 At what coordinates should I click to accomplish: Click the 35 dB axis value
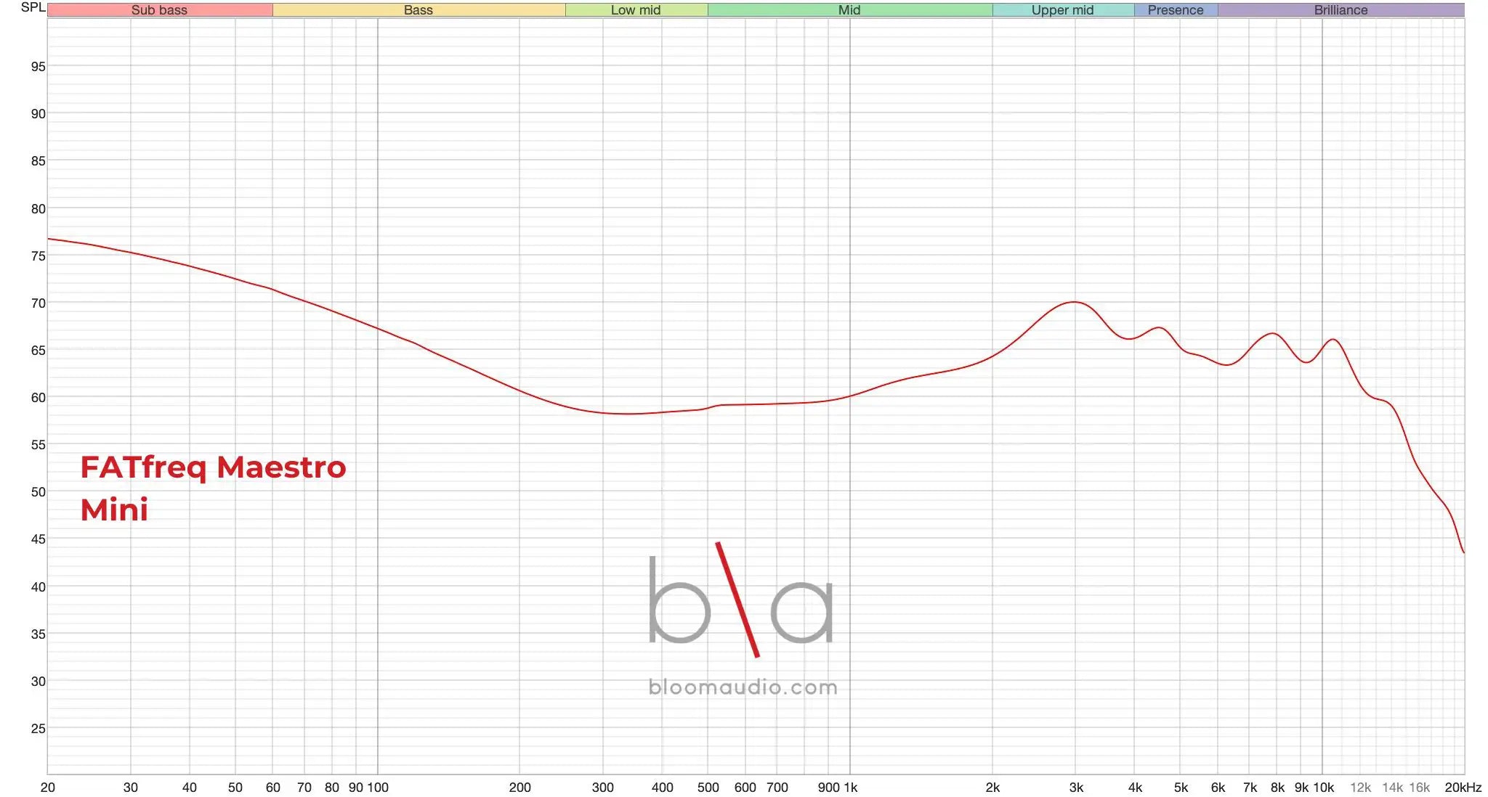click(38, 634)
